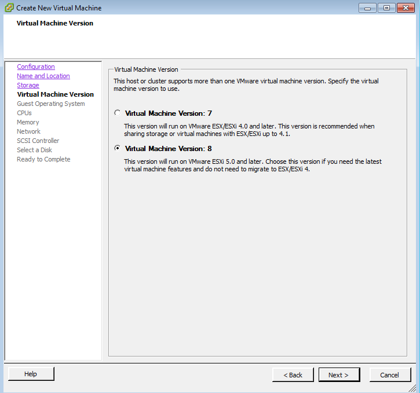Click the 'Virtual Machine Version' page heading
Screen dimensions: 420x393
tap(55, 23)
